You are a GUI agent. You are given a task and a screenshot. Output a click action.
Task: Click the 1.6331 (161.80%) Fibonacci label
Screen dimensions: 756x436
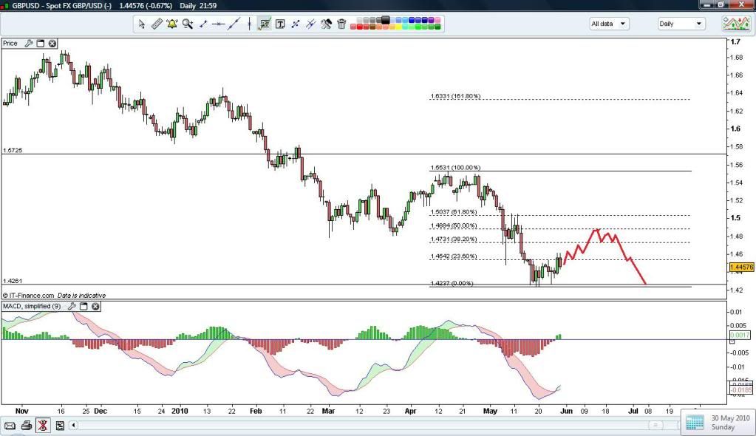[x=455, y=96]
